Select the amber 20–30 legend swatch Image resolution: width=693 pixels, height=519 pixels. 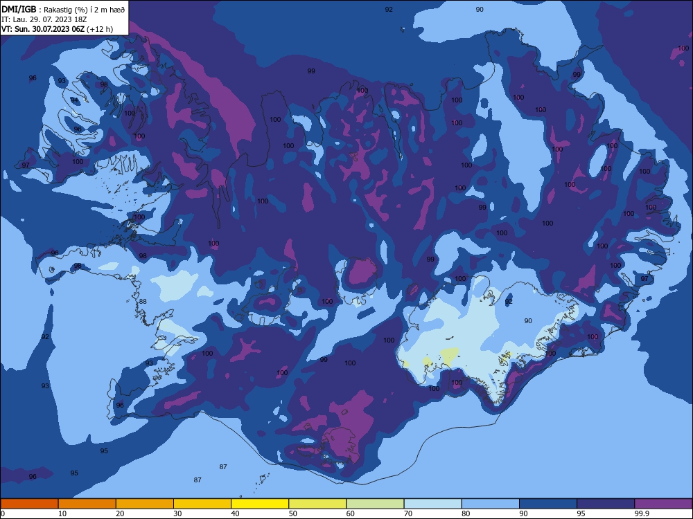tap(145, 504)
